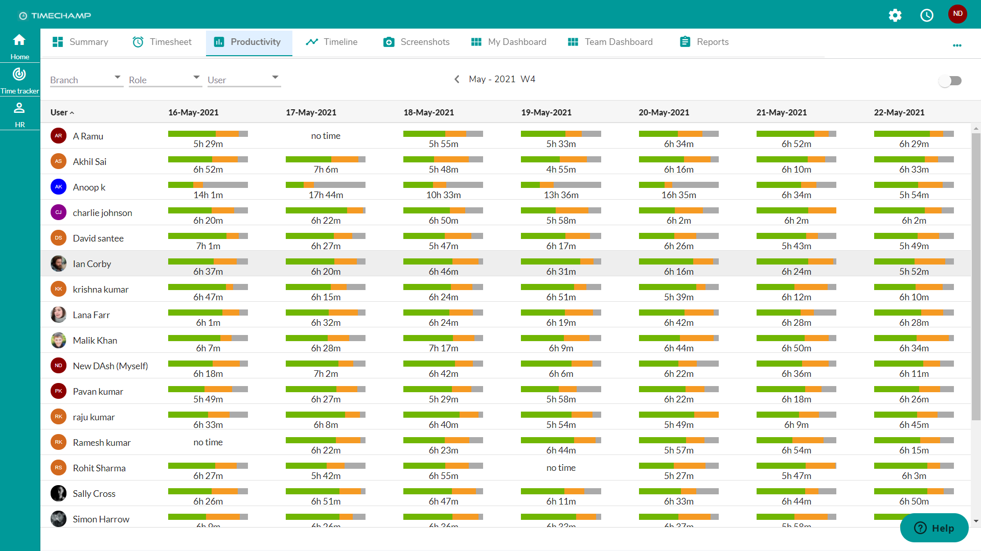Click the TimeChamp logo
Image resolution: width=981 pixels, height=551 pixels.
click(54, 15)
